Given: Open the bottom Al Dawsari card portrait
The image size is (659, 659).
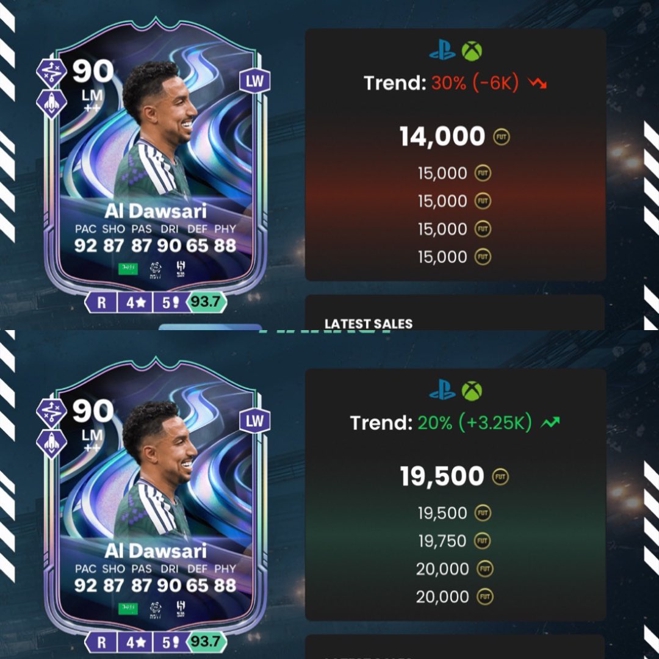Looking at the screenshot, I should coord(156,505).
